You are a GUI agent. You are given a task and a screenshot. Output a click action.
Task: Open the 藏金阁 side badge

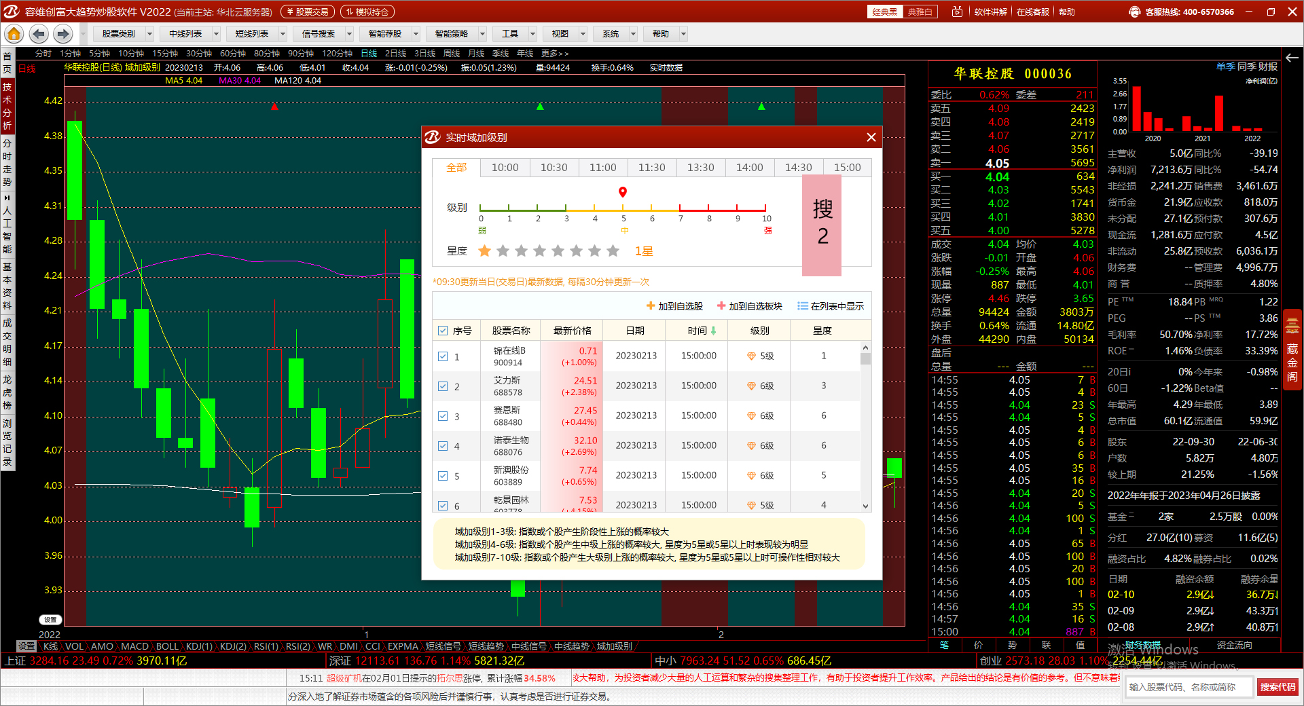point(1292,348)
